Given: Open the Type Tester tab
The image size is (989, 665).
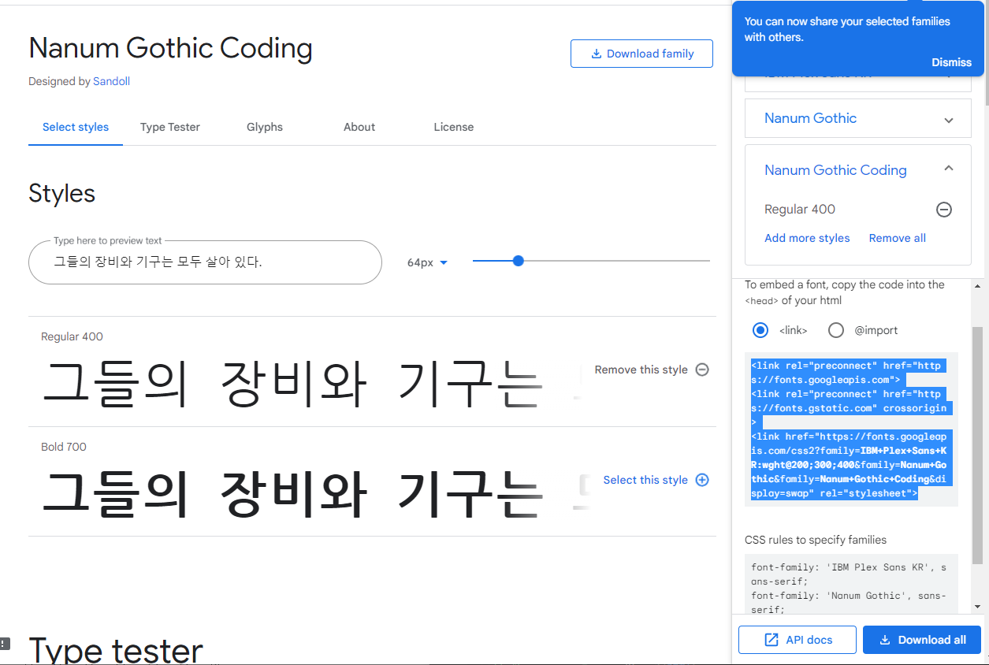Looking at the screenshot, I should pyautogui.click(x=170, y=127).
